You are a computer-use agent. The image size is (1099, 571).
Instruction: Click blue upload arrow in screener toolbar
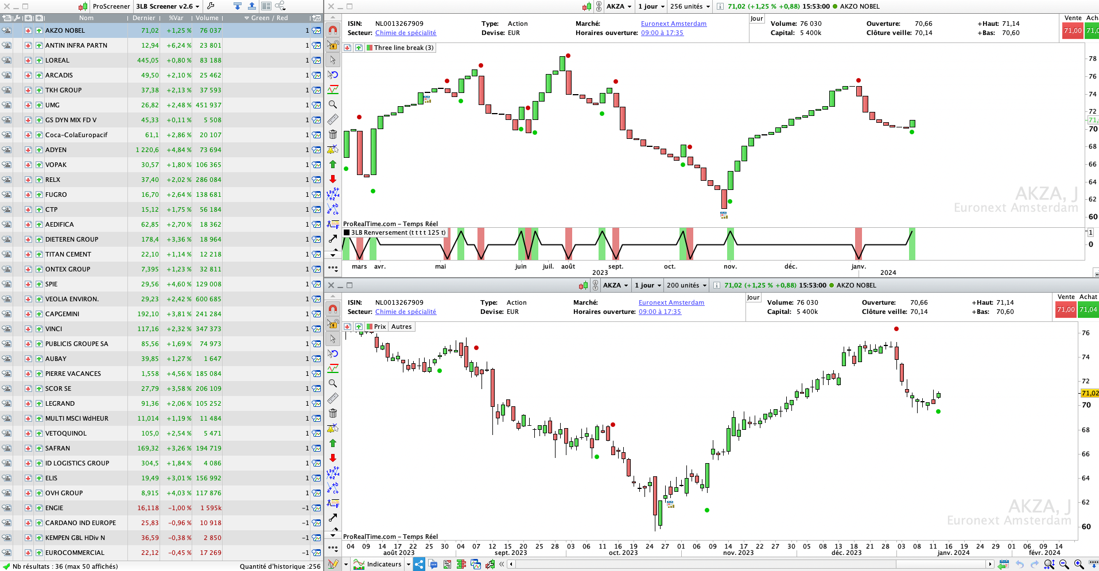[252, 6]
